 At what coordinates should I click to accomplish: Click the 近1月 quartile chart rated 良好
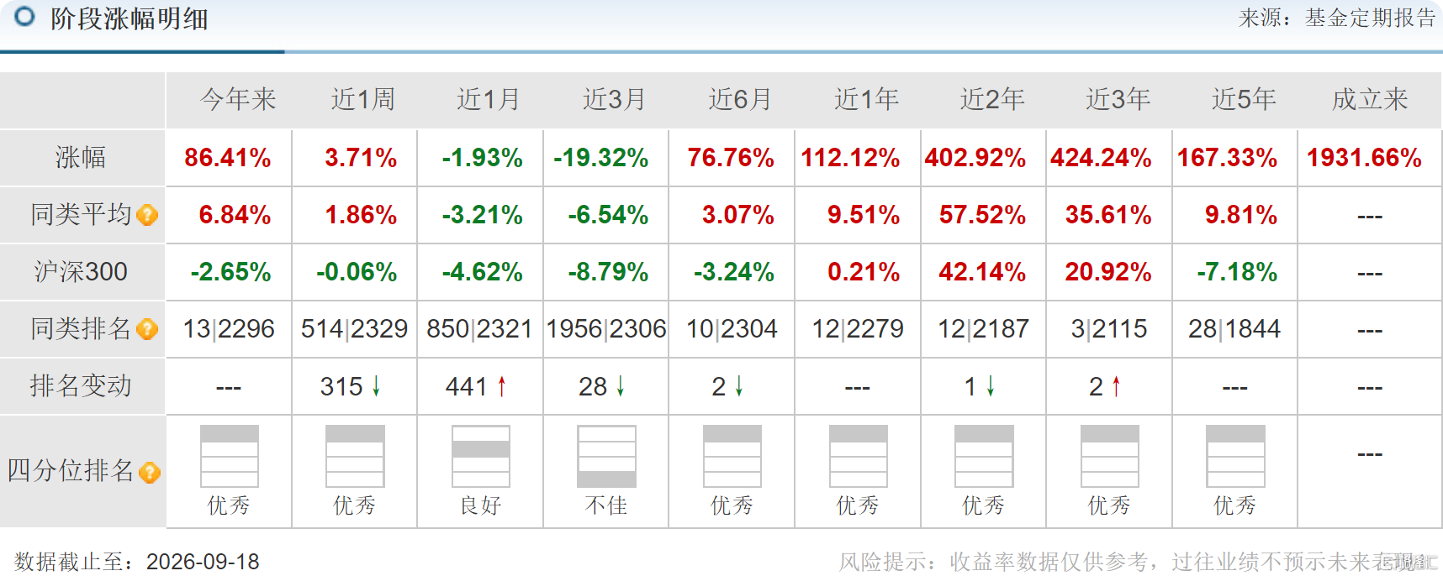coord(480,456)
